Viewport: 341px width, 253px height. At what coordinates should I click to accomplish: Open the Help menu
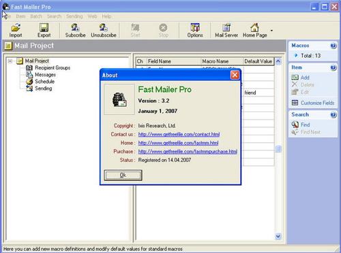106,16
